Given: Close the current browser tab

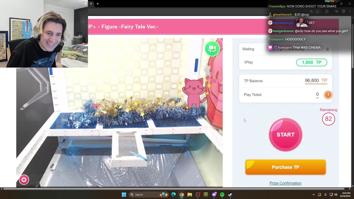Looking at the screenshot, I should [x=91, y=4].
